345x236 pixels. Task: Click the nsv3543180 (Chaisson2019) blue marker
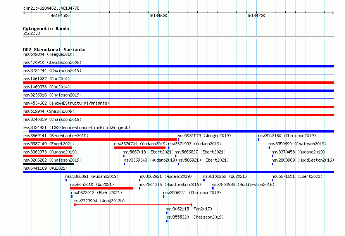(259, 140)
